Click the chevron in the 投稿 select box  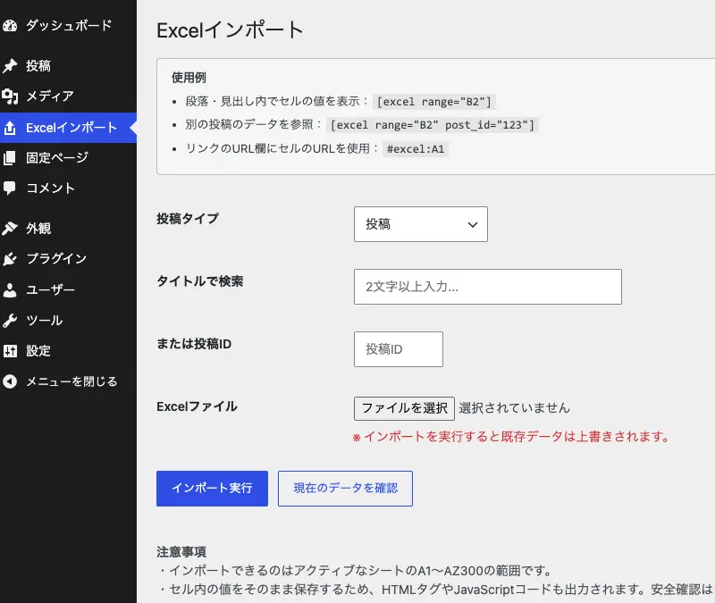pos(473,225)
